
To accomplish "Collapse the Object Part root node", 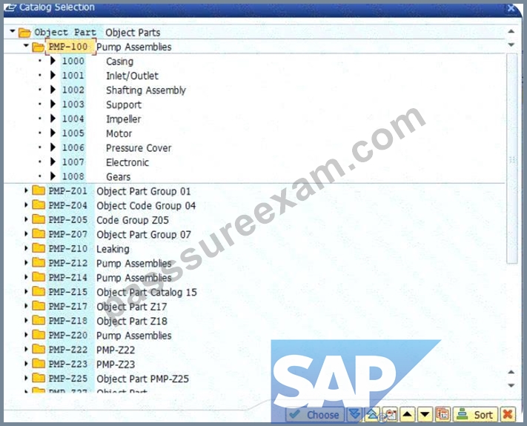I will point(13,31).
